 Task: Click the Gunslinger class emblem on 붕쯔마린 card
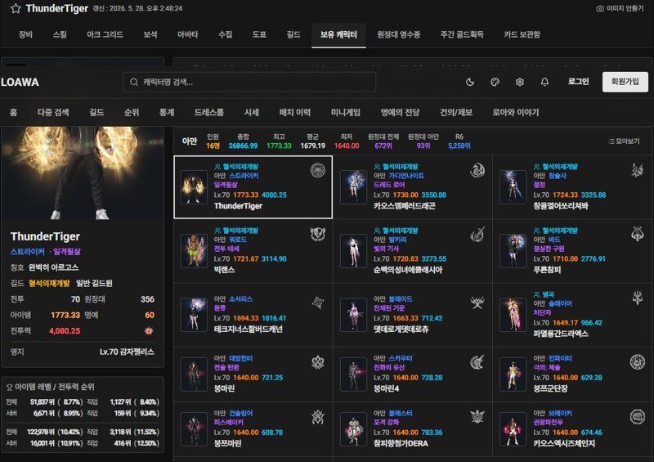point(318,416)
